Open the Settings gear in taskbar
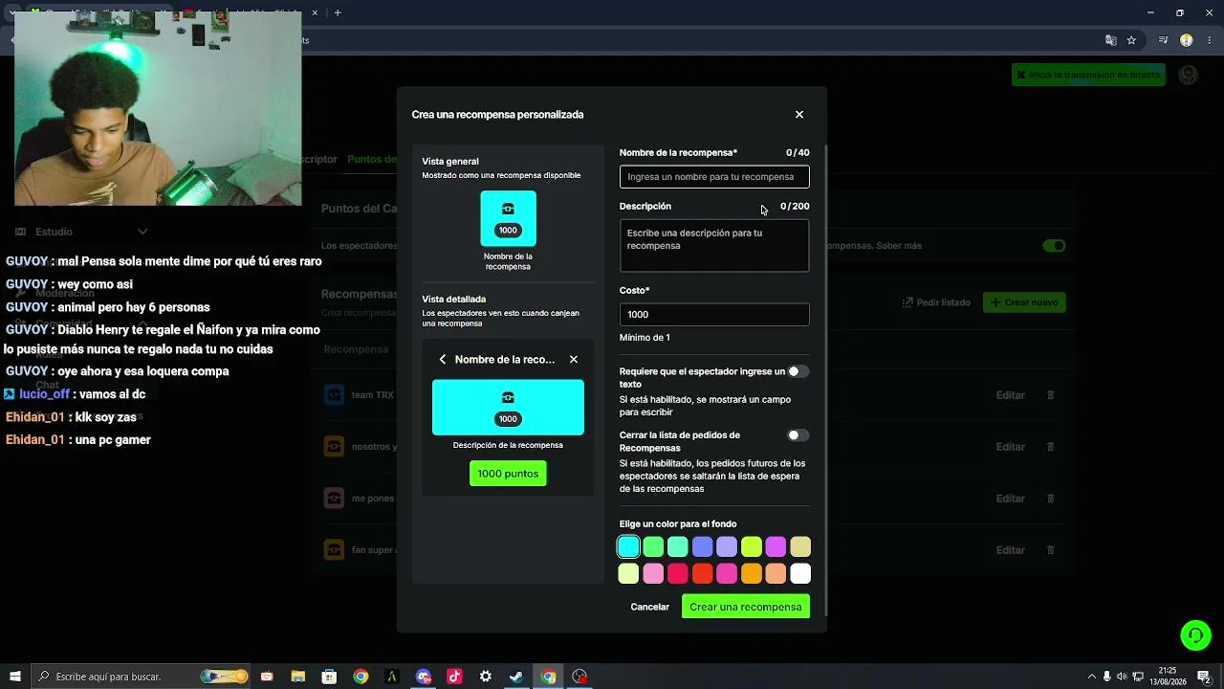 [x=486, y=677]
